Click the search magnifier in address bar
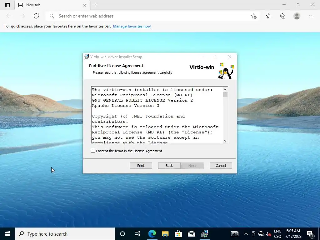The height and width of the screenshot is (240, 320). (52, 16)
